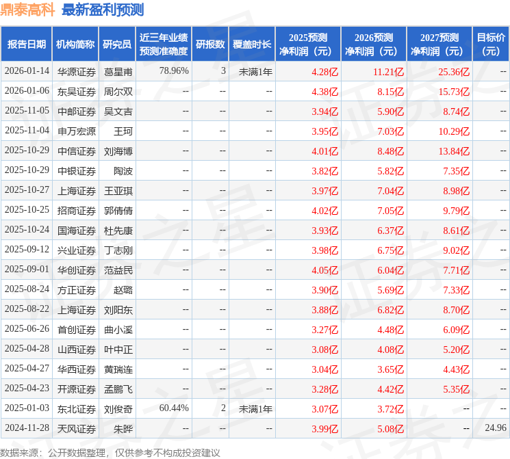Image resolution: width=510 pixels, height=459 pixels.
Task: Click the date 2025-11-04
Action: [27, 131]
